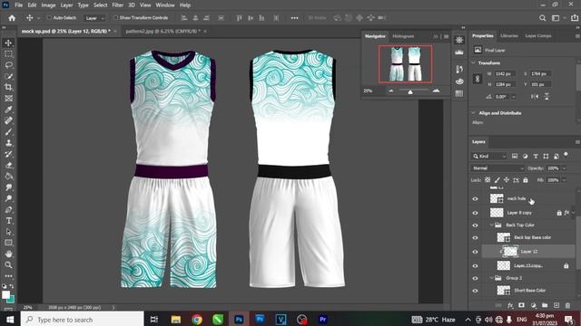Open the Opacity slider dropdown arrow
This screenshot has width=581, height=326.
pos(564,168)
